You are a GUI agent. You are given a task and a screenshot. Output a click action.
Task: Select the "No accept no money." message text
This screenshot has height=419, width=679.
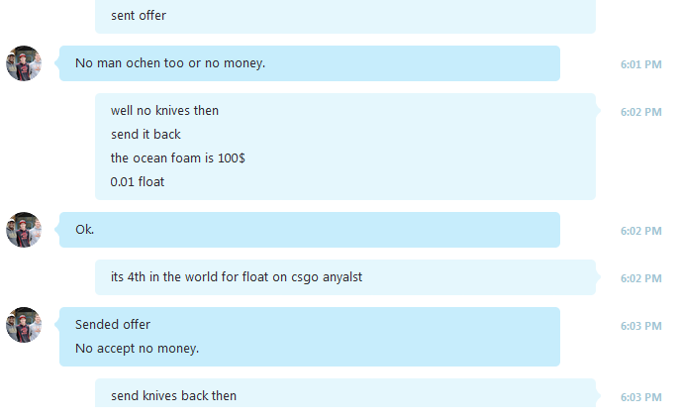pyautogui.click(x=137, y=349)
